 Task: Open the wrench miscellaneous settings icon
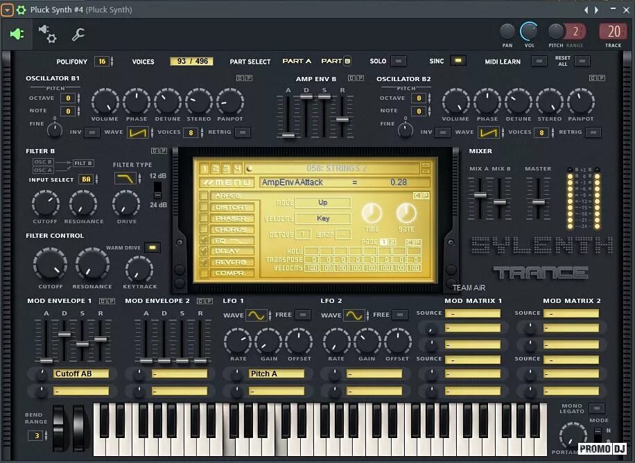pyautogui.click(x=78, y=35)
